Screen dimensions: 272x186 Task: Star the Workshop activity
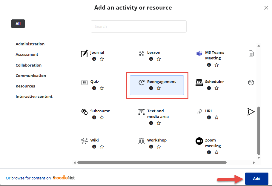click(159, 147)
